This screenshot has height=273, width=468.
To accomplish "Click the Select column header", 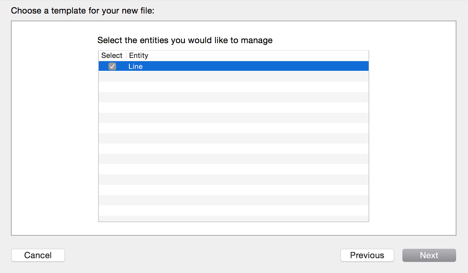I will click(x=112, y=55).
